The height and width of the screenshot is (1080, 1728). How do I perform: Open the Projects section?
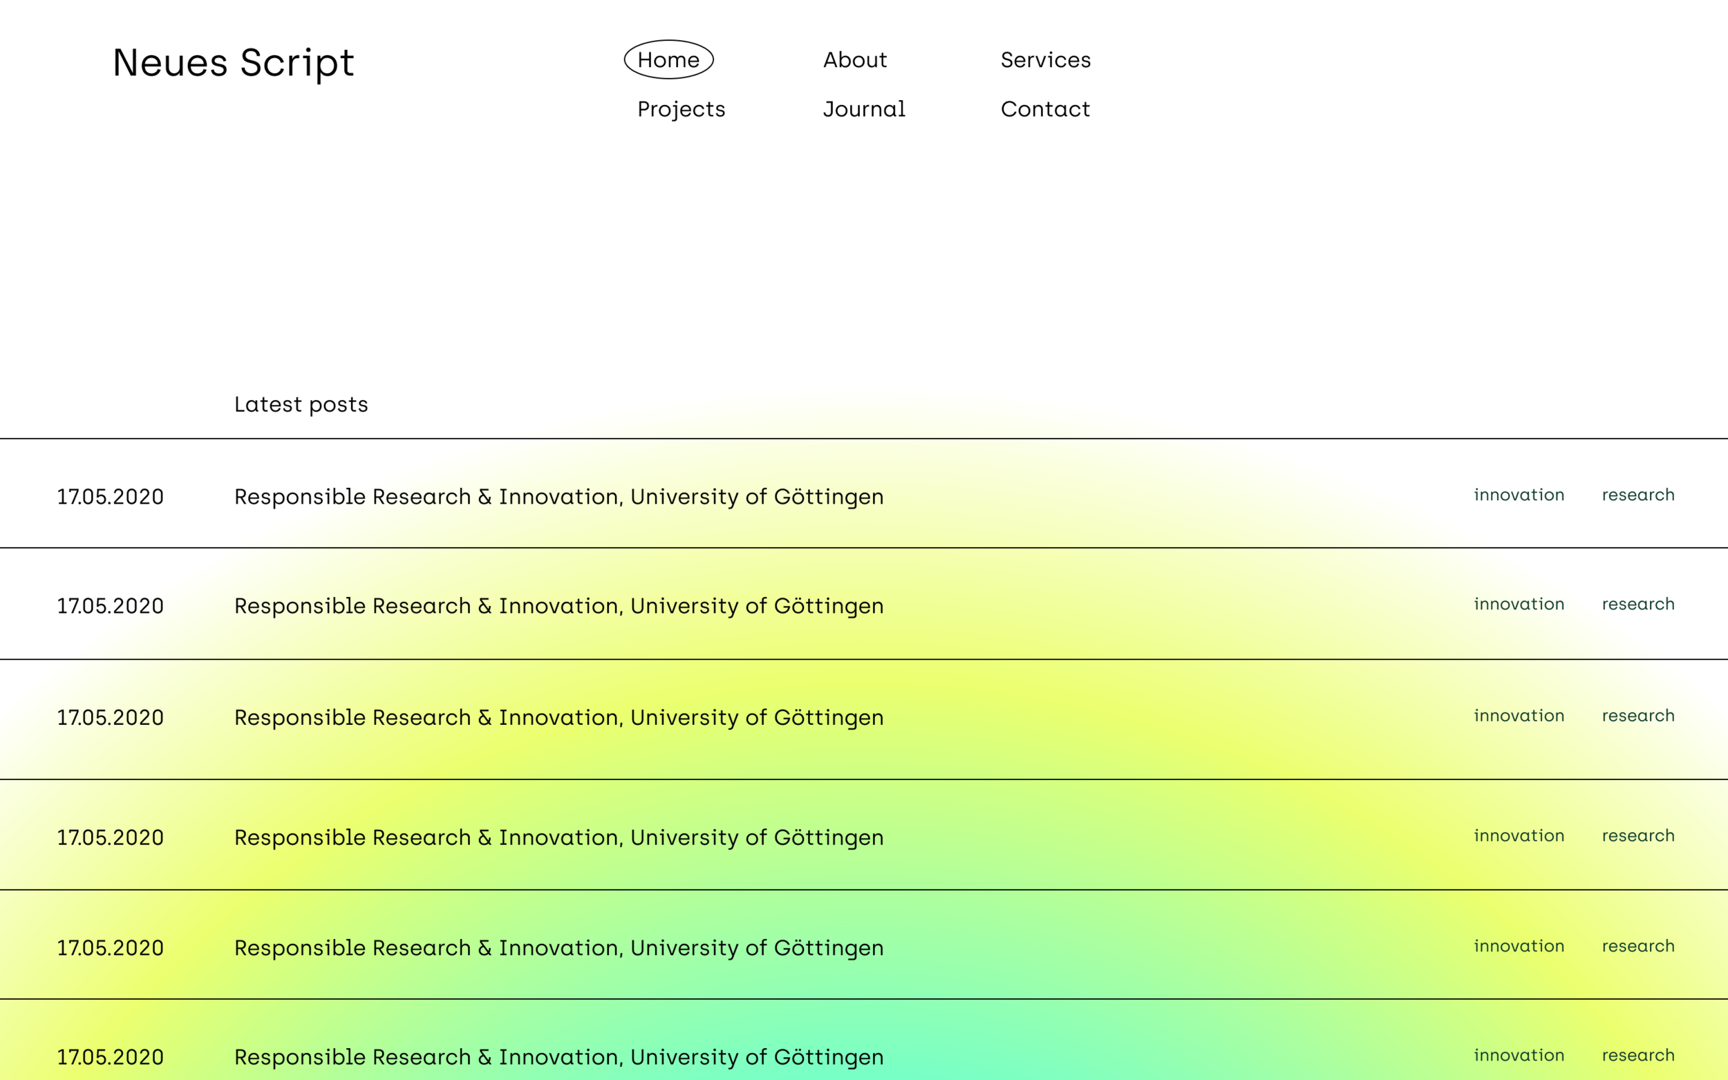(682, 109)
